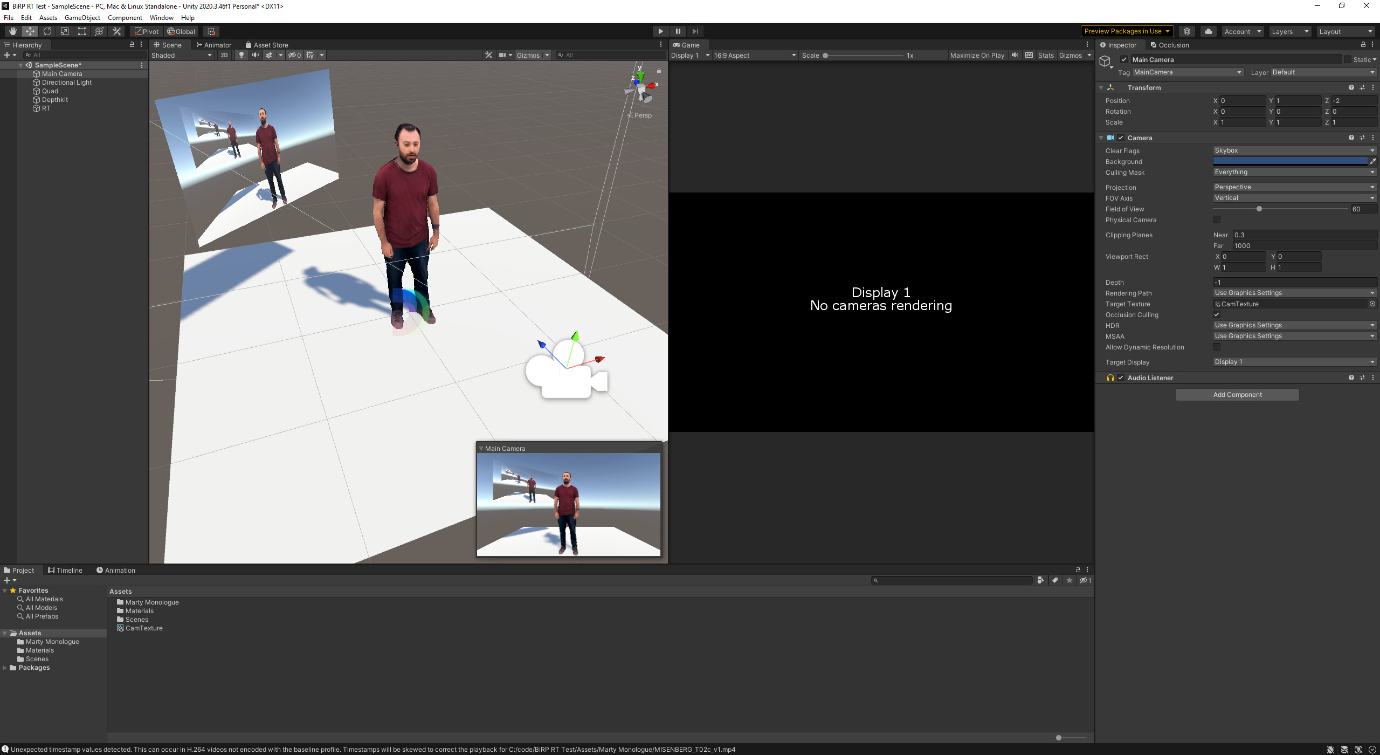
Task: Click the Maximize On Play button
Action: click(977, 55)
